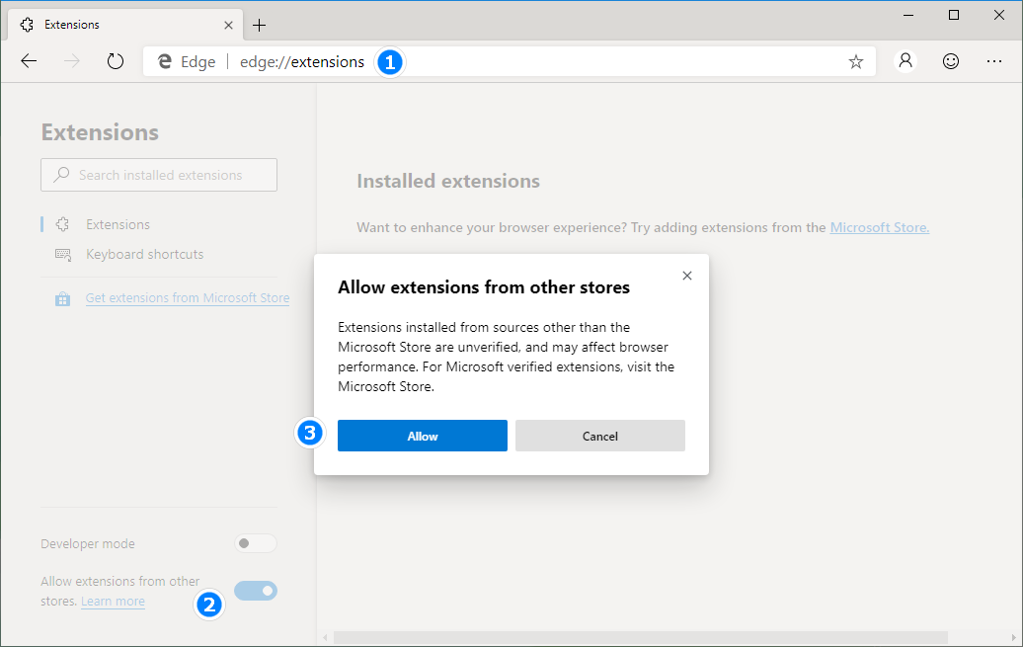
Task: Click the forward navigation arrow
Action: (x=72, y=61)
